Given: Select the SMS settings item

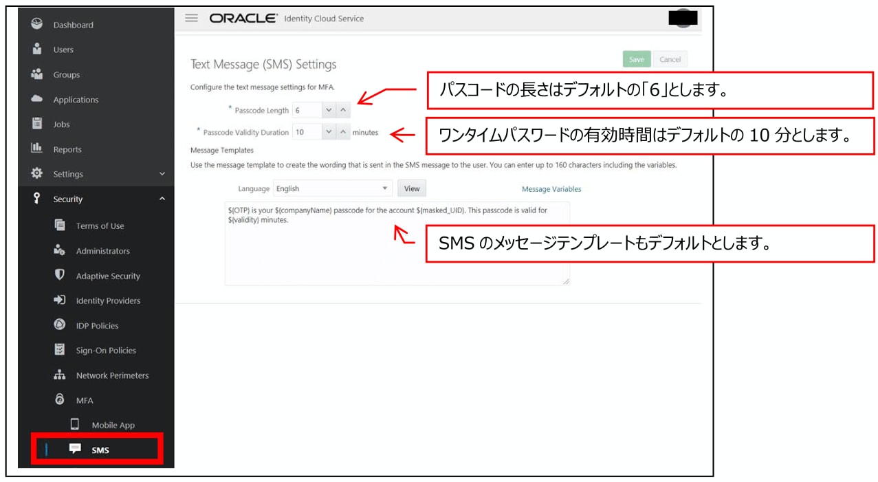Looking at the screenshot, I should tap(100, 450).
